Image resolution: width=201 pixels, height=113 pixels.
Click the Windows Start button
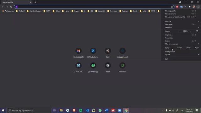click(3, 110)
